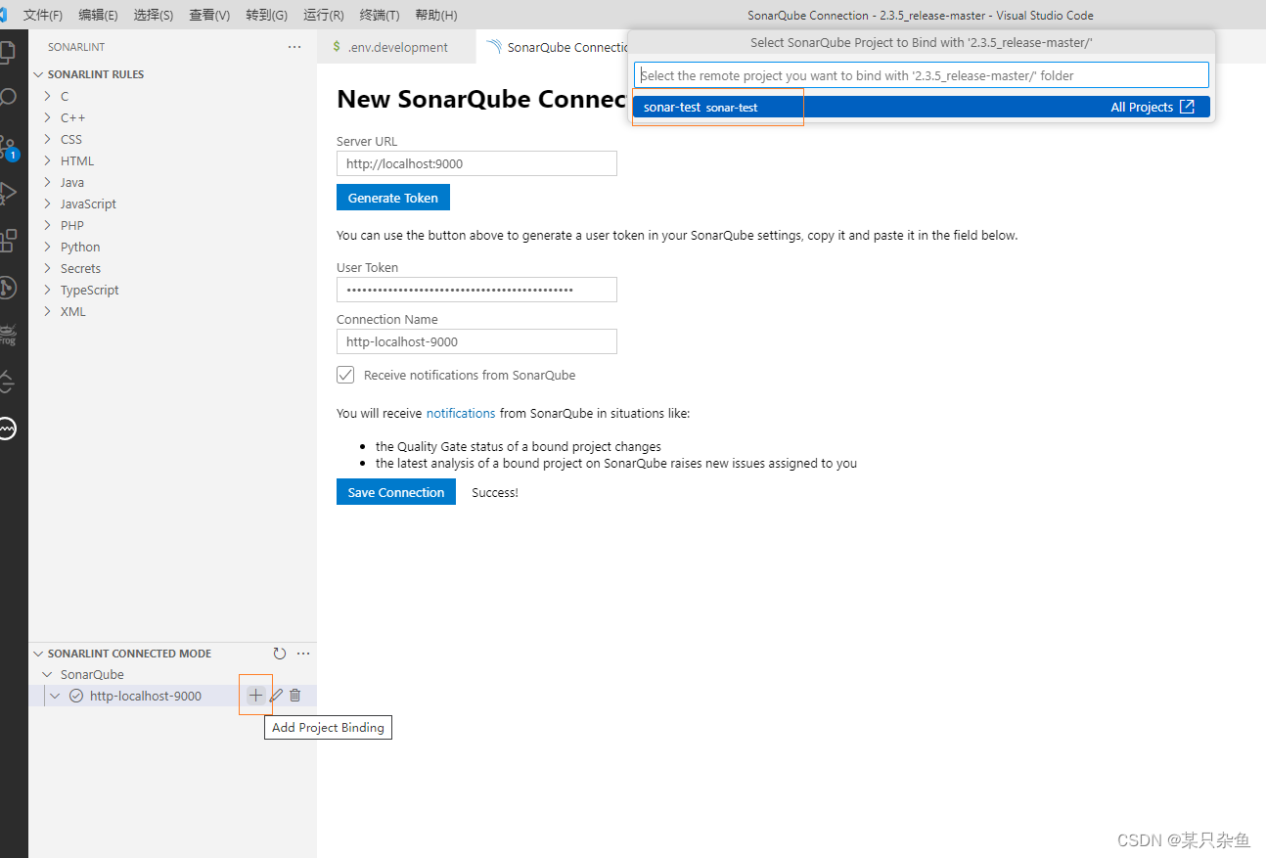1266x858 pixels.
Task: Refresh the SonarLint Connected Mode view
Action: (x=280, y=654)
